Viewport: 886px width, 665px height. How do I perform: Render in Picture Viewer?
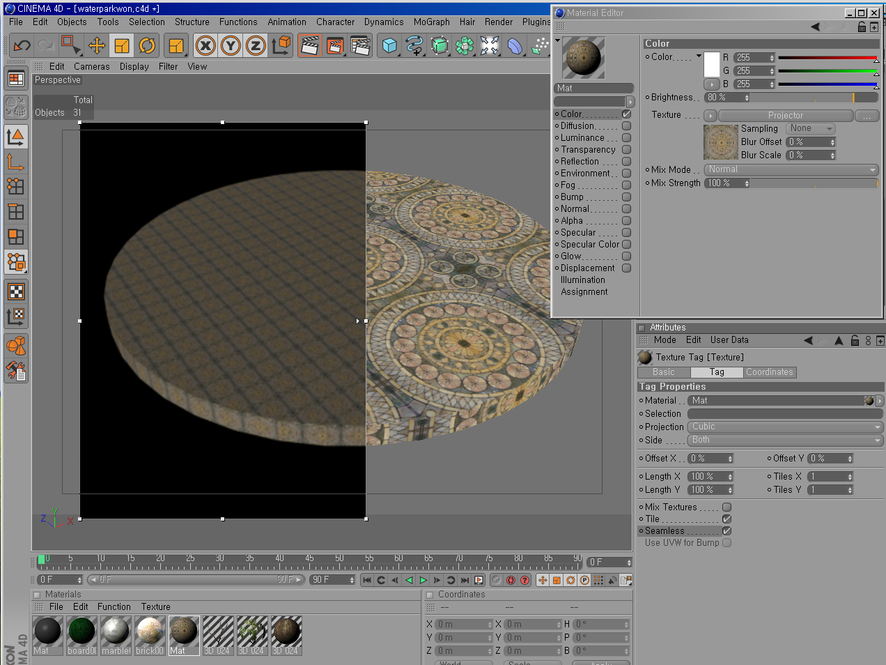pyautogui.click(x=335, y=46)
